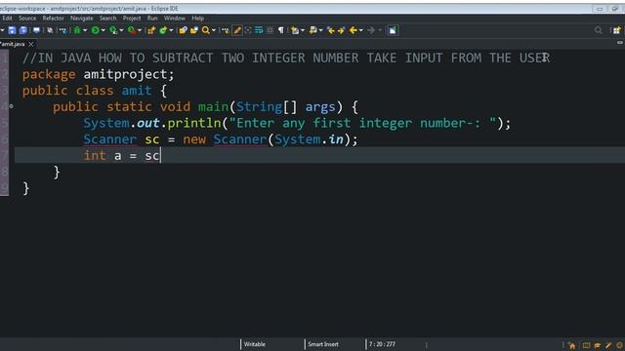Click Next Edit Location arrow icon
The width and height of the screenshot is (625, 351).
(341, 30)
